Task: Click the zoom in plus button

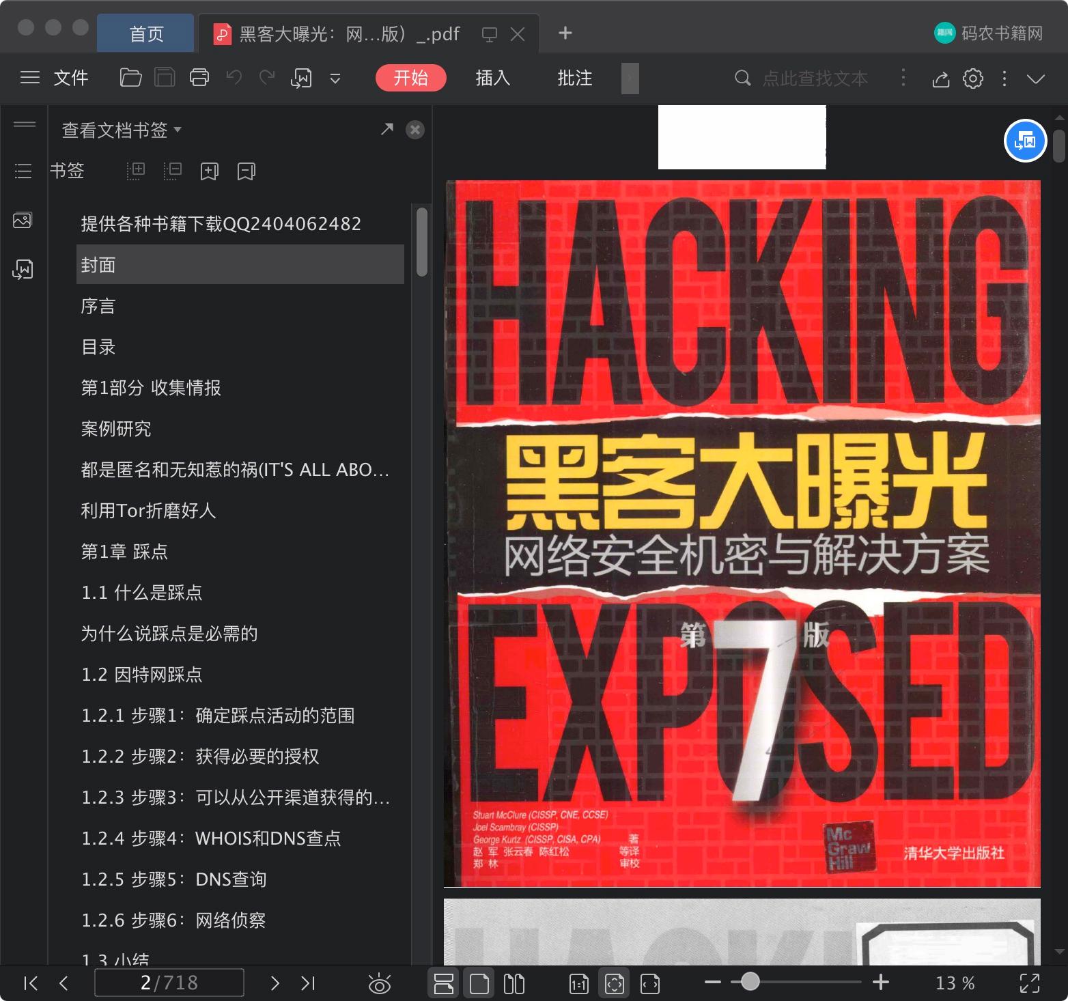Action: [881, 983]
